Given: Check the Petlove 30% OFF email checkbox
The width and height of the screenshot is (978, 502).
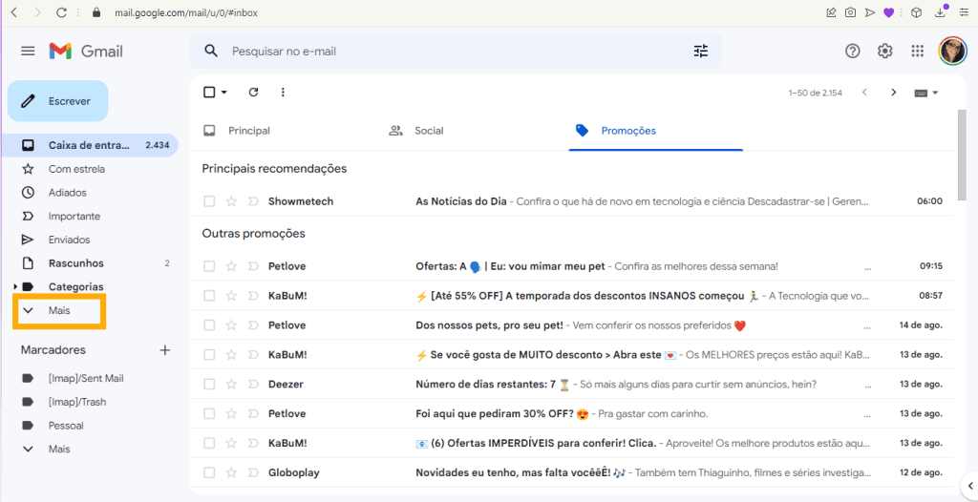Looking at the screenshot, I should point(209,413).
